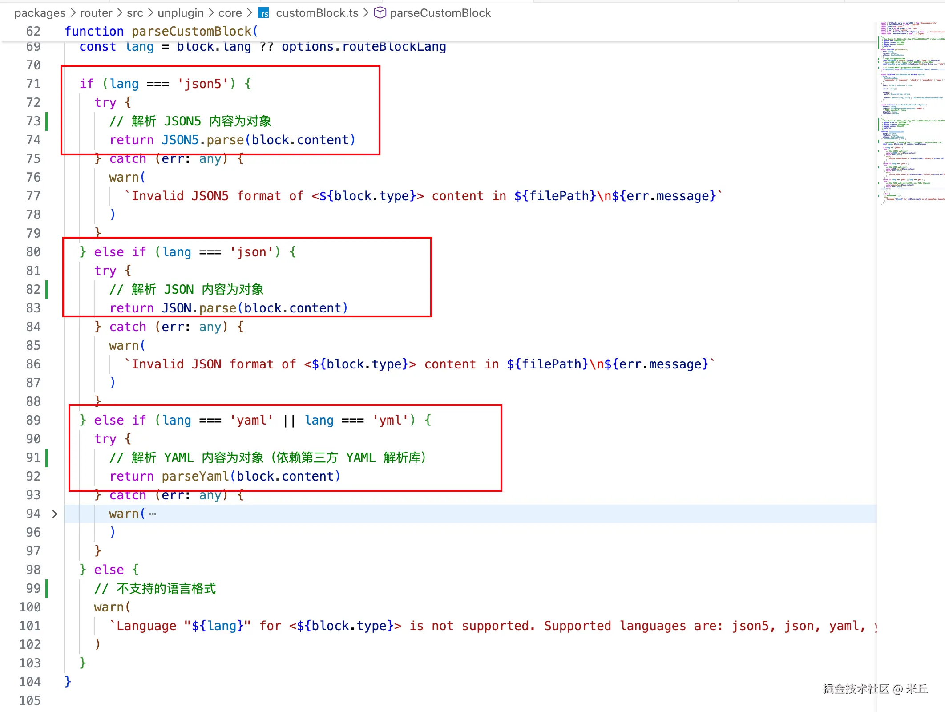Click the folded ellipsis after warn(

153,514
